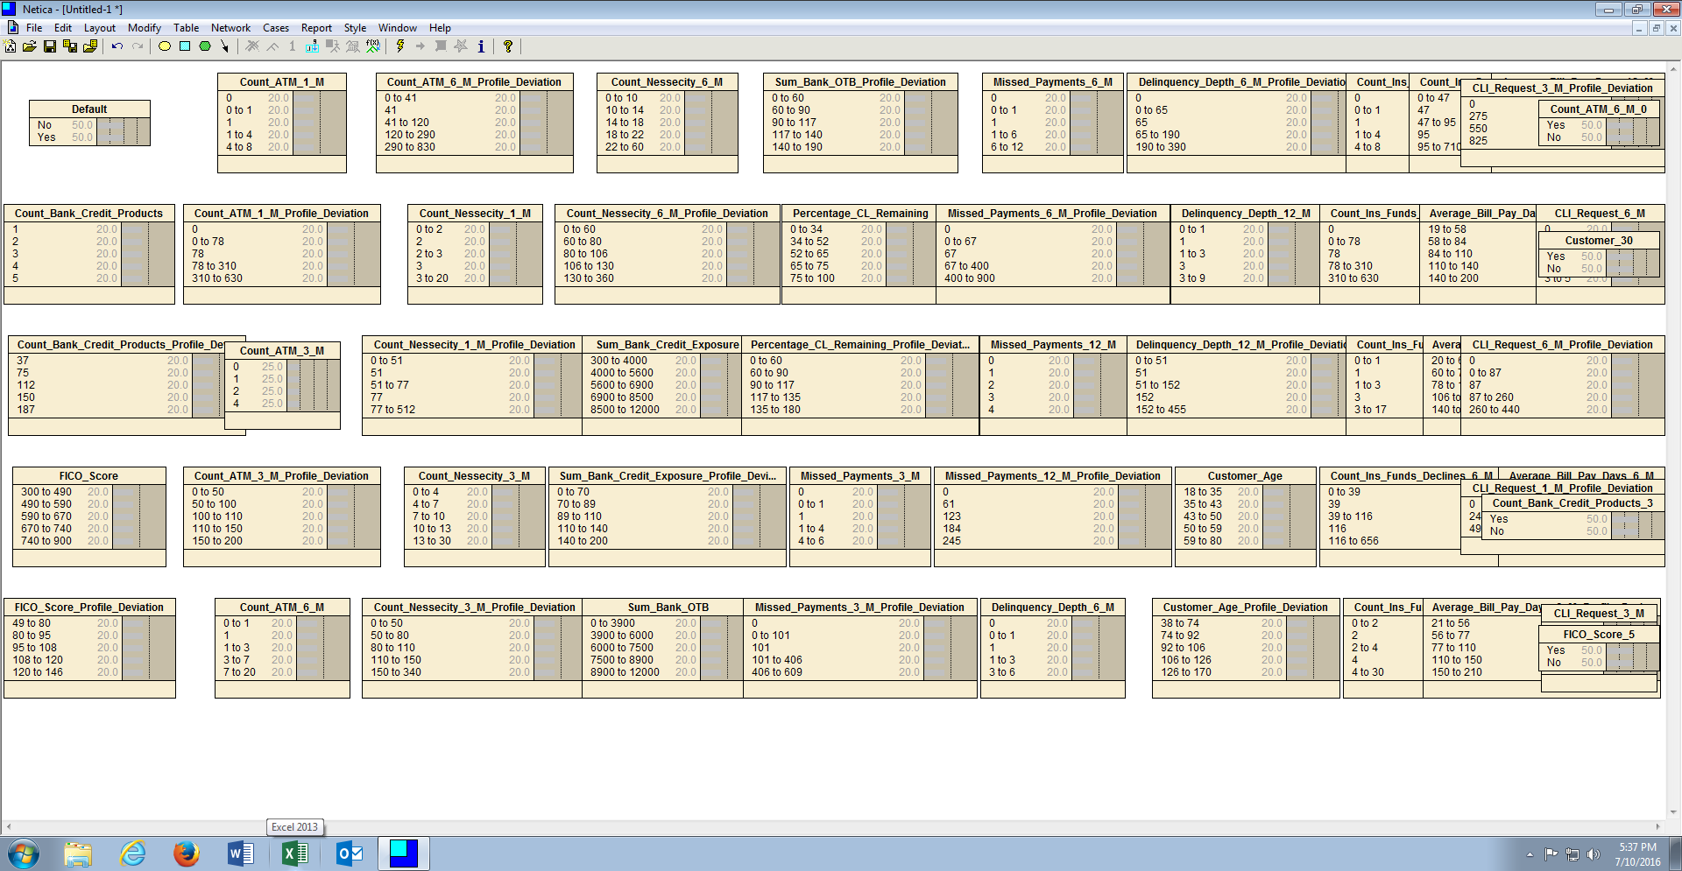
Task: Click the grey star-shaped toolbar icon
Action: click(461, 46)
